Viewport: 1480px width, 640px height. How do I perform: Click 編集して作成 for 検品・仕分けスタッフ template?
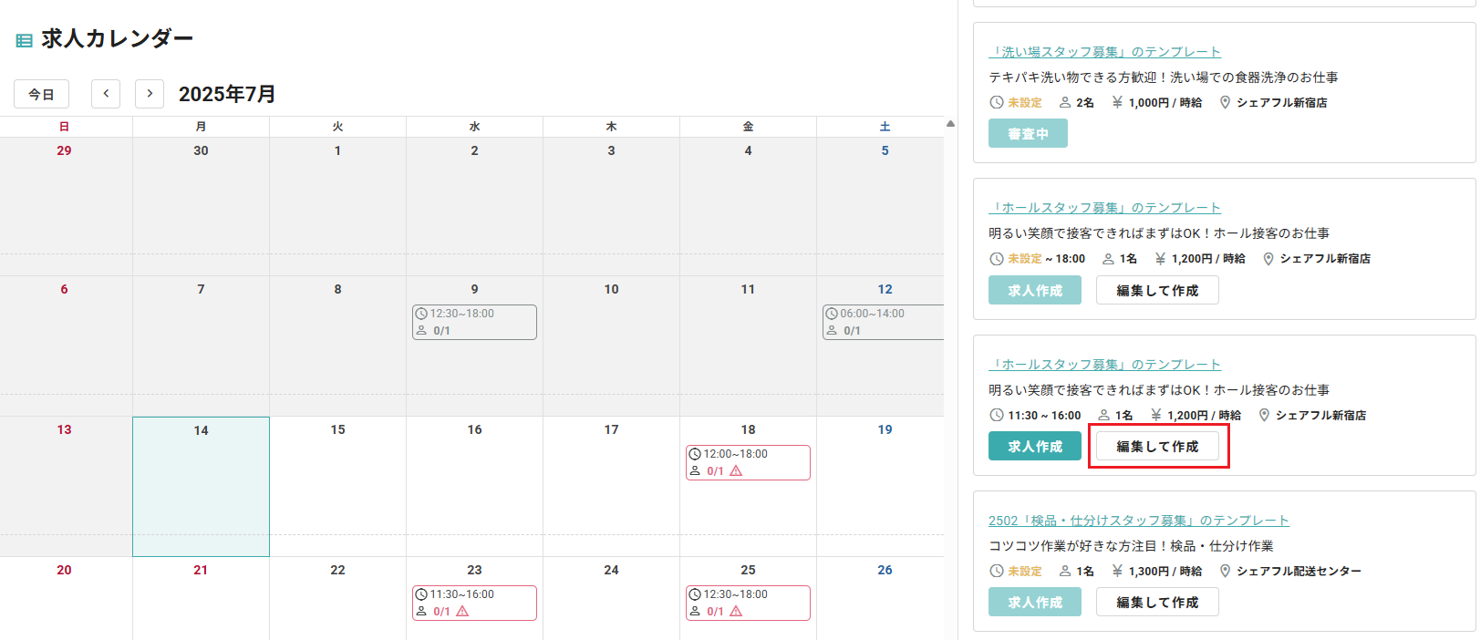(1157, 602)
